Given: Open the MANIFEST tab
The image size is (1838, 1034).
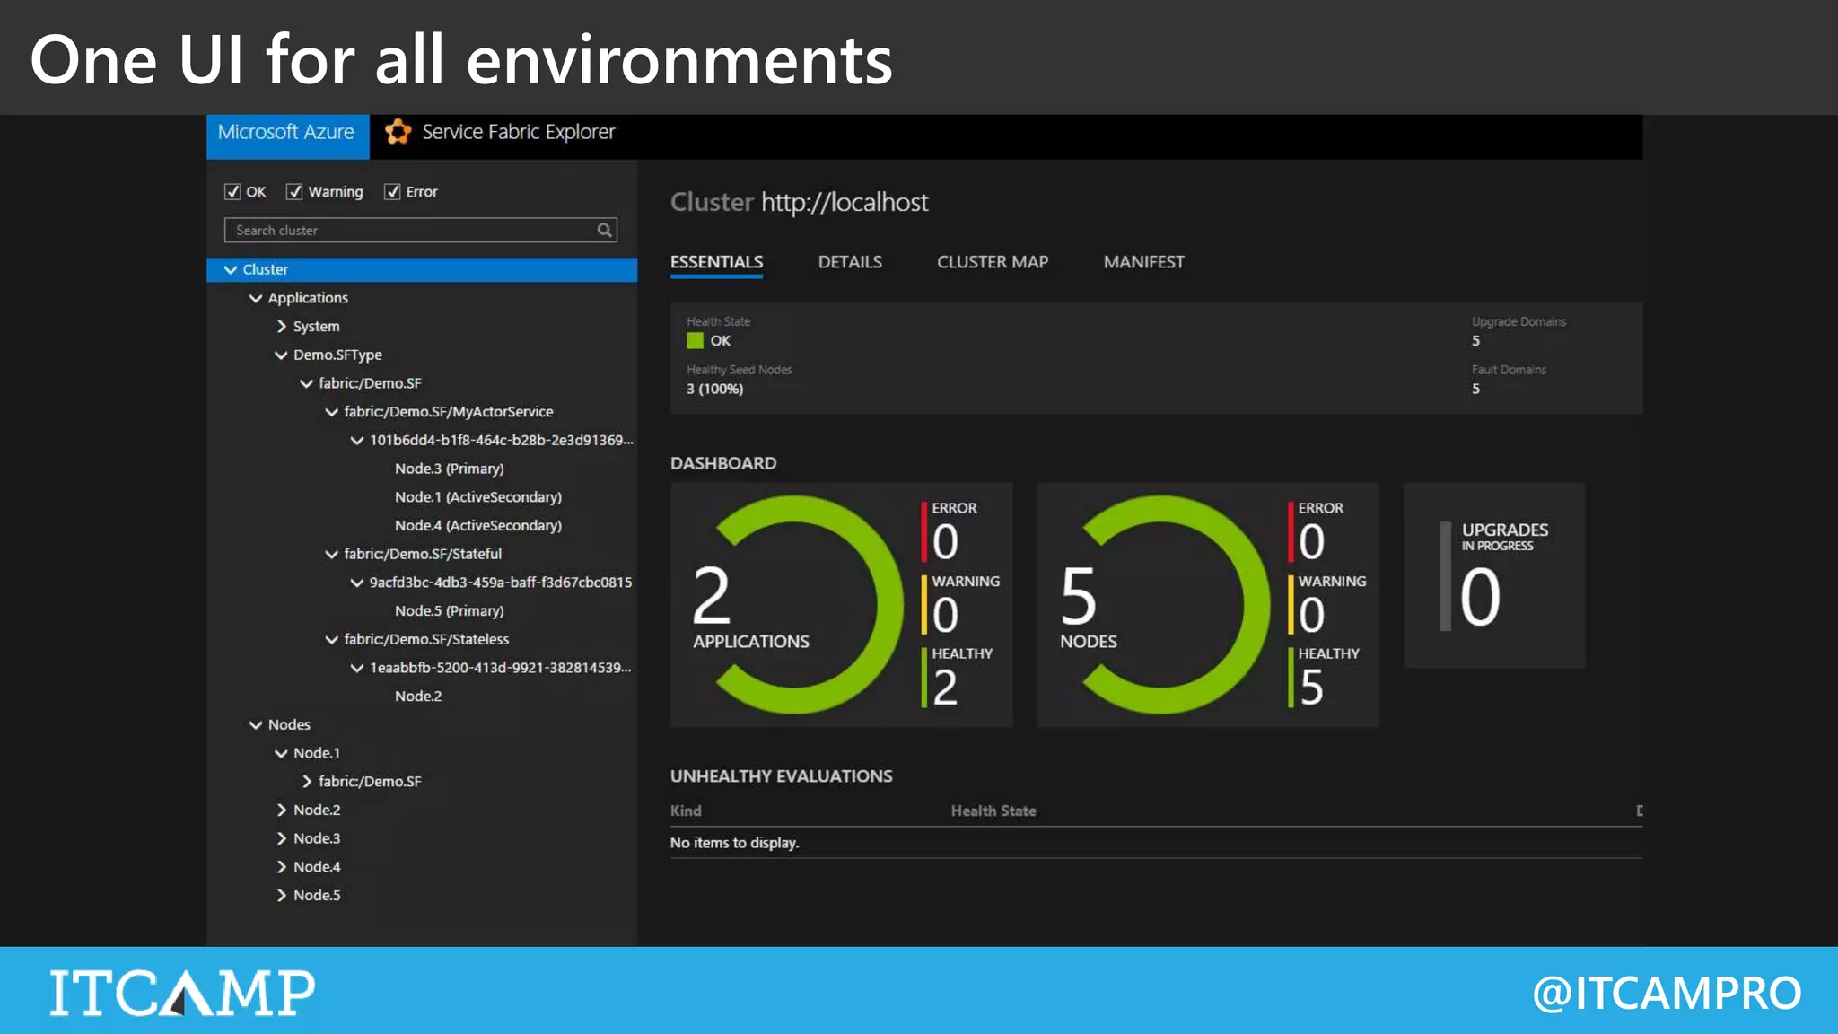Looking at the screenshot, I should 1144,262.
